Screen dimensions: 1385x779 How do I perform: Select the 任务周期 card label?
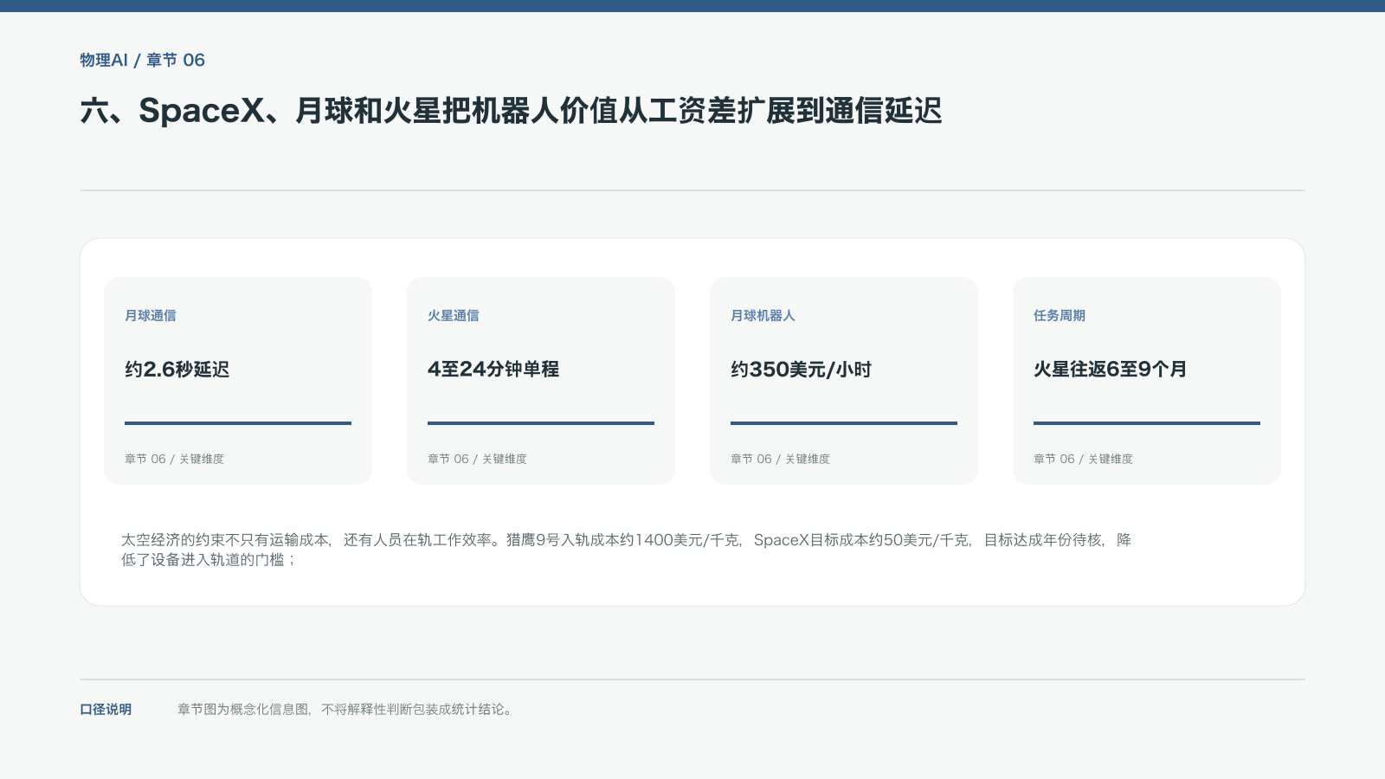[1060, 316]
